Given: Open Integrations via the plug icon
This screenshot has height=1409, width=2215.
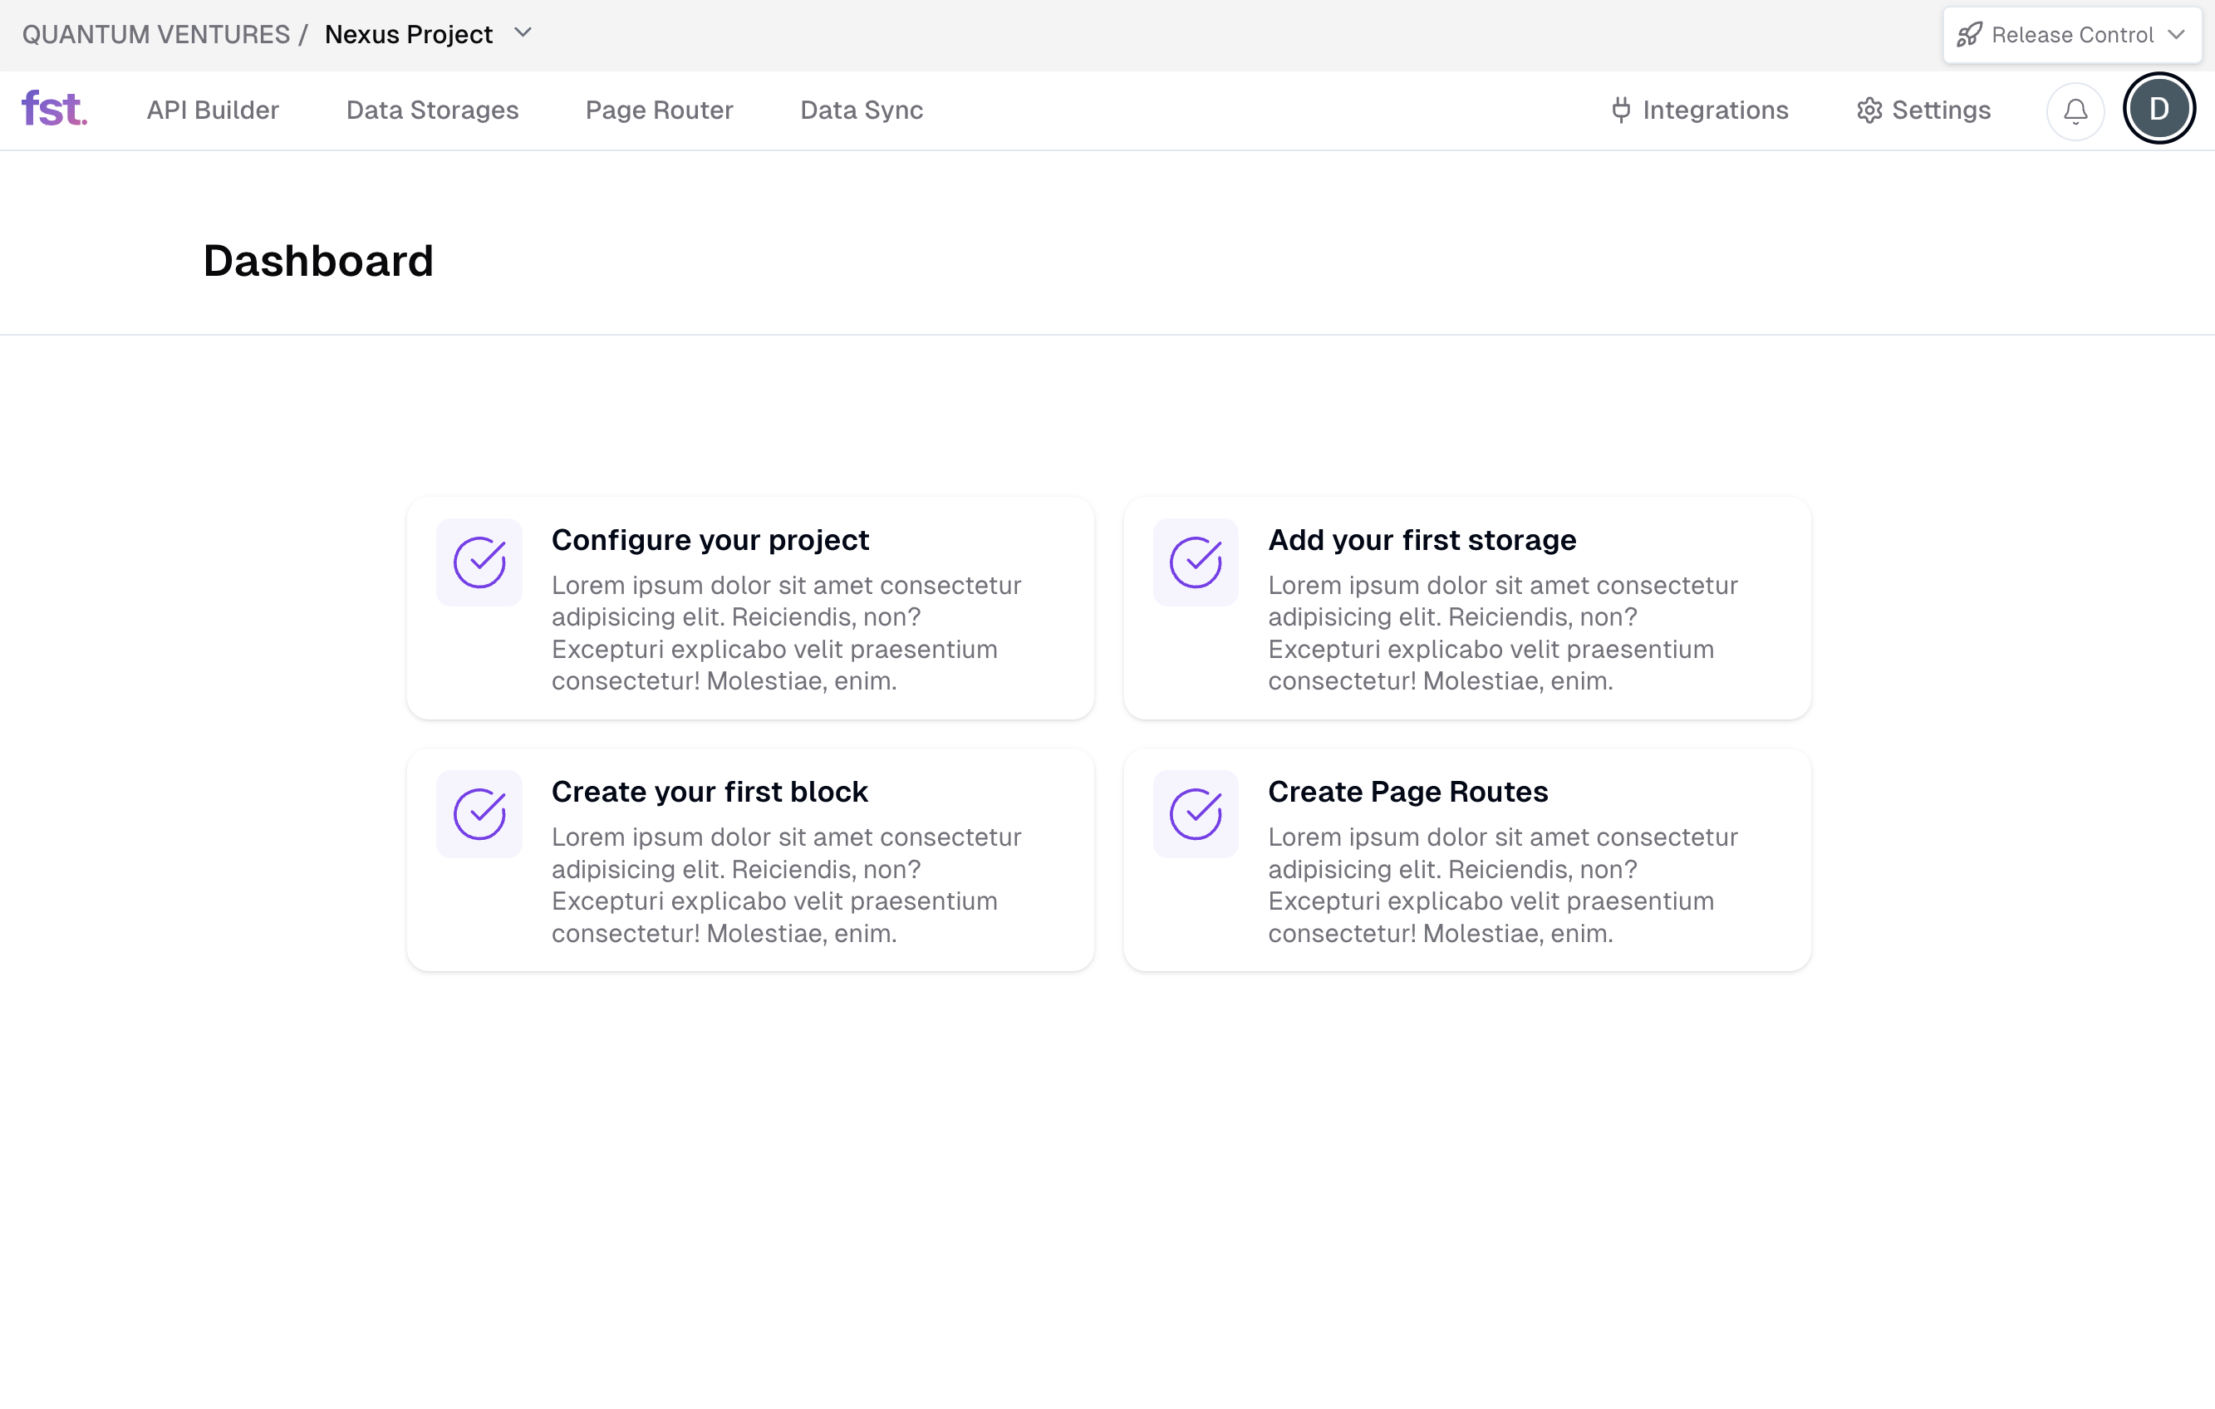Looking at the screenshot, I should click(1620, 110).
